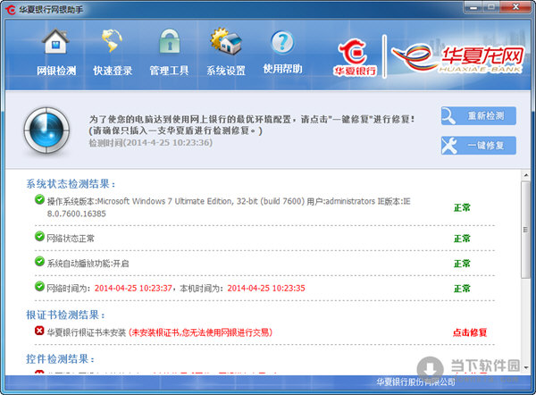Open the 管理工具 padlock icon

pyautogui.click(x=169, y=41)
